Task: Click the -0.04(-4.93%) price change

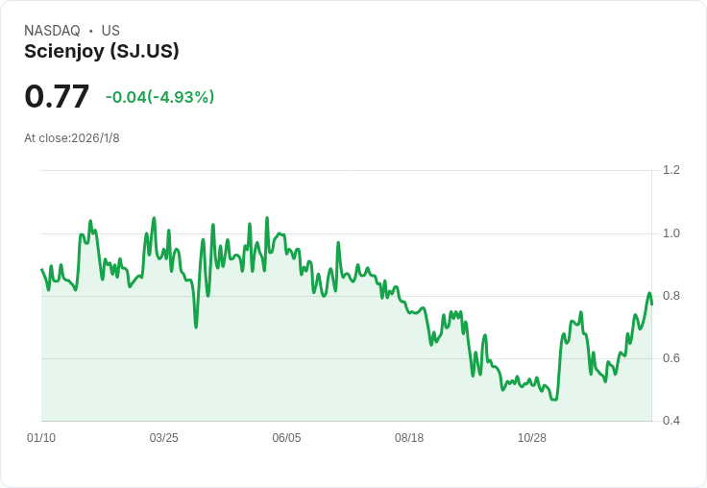Action: (x=159, y=97)
